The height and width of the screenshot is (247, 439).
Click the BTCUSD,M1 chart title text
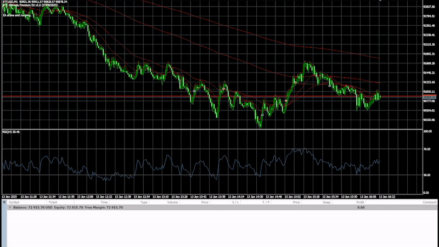(x=11, y=2)
